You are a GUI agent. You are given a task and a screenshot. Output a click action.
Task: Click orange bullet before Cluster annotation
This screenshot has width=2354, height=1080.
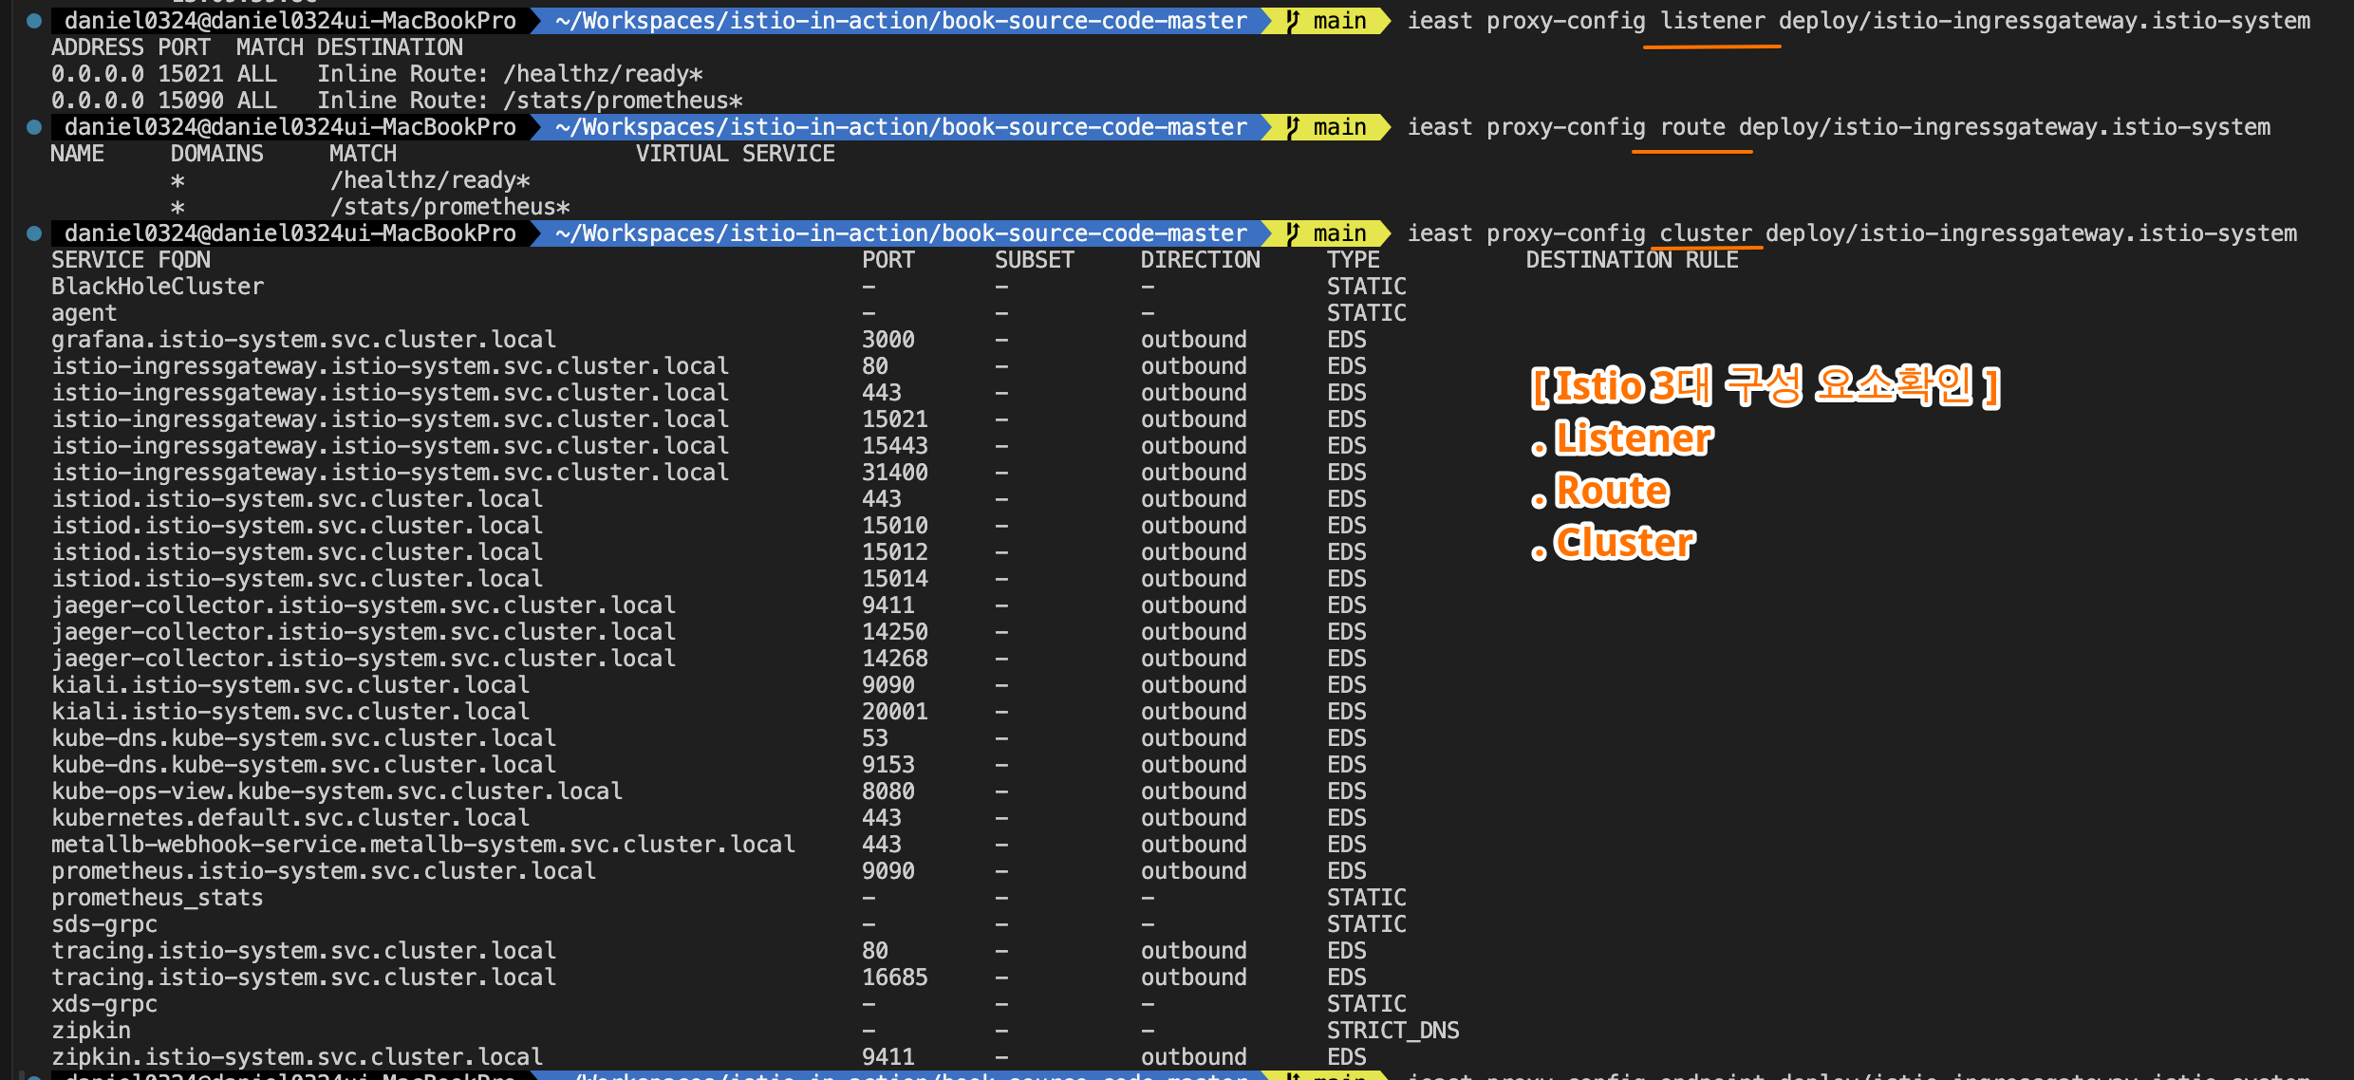point(1539,553)
